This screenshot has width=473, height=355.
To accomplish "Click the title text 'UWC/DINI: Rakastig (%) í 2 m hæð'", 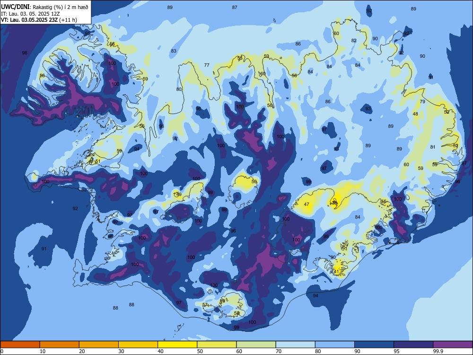I will pyautogui.click(x=44, y=7).
